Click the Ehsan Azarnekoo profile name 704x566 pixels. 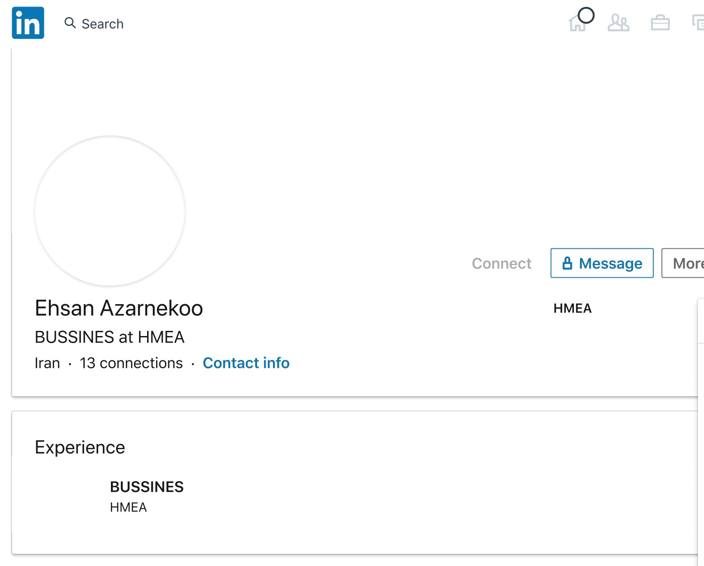point(119,308)
